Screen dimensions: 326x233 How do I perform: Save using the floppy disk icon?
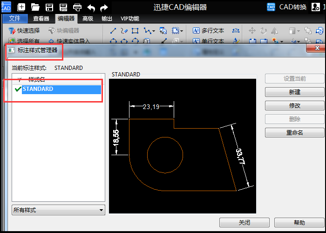49,7
